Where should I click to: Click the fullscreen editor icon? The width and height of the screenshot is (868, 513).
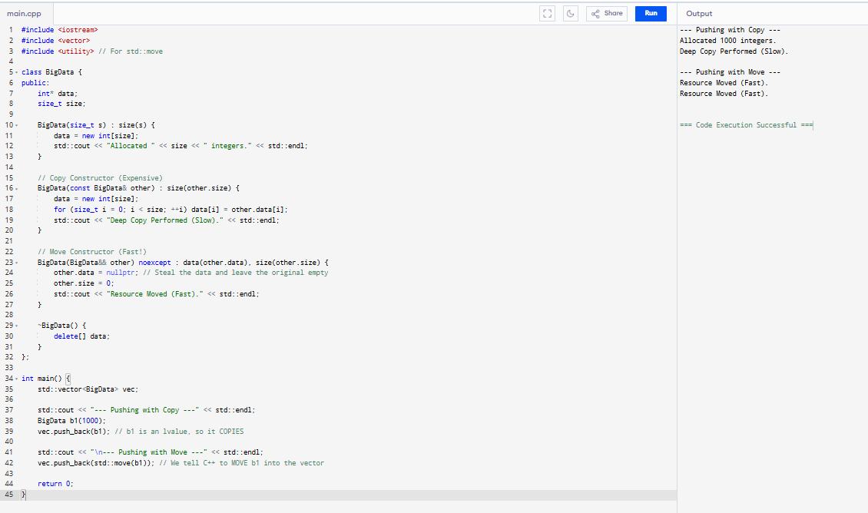pos(547,14)
